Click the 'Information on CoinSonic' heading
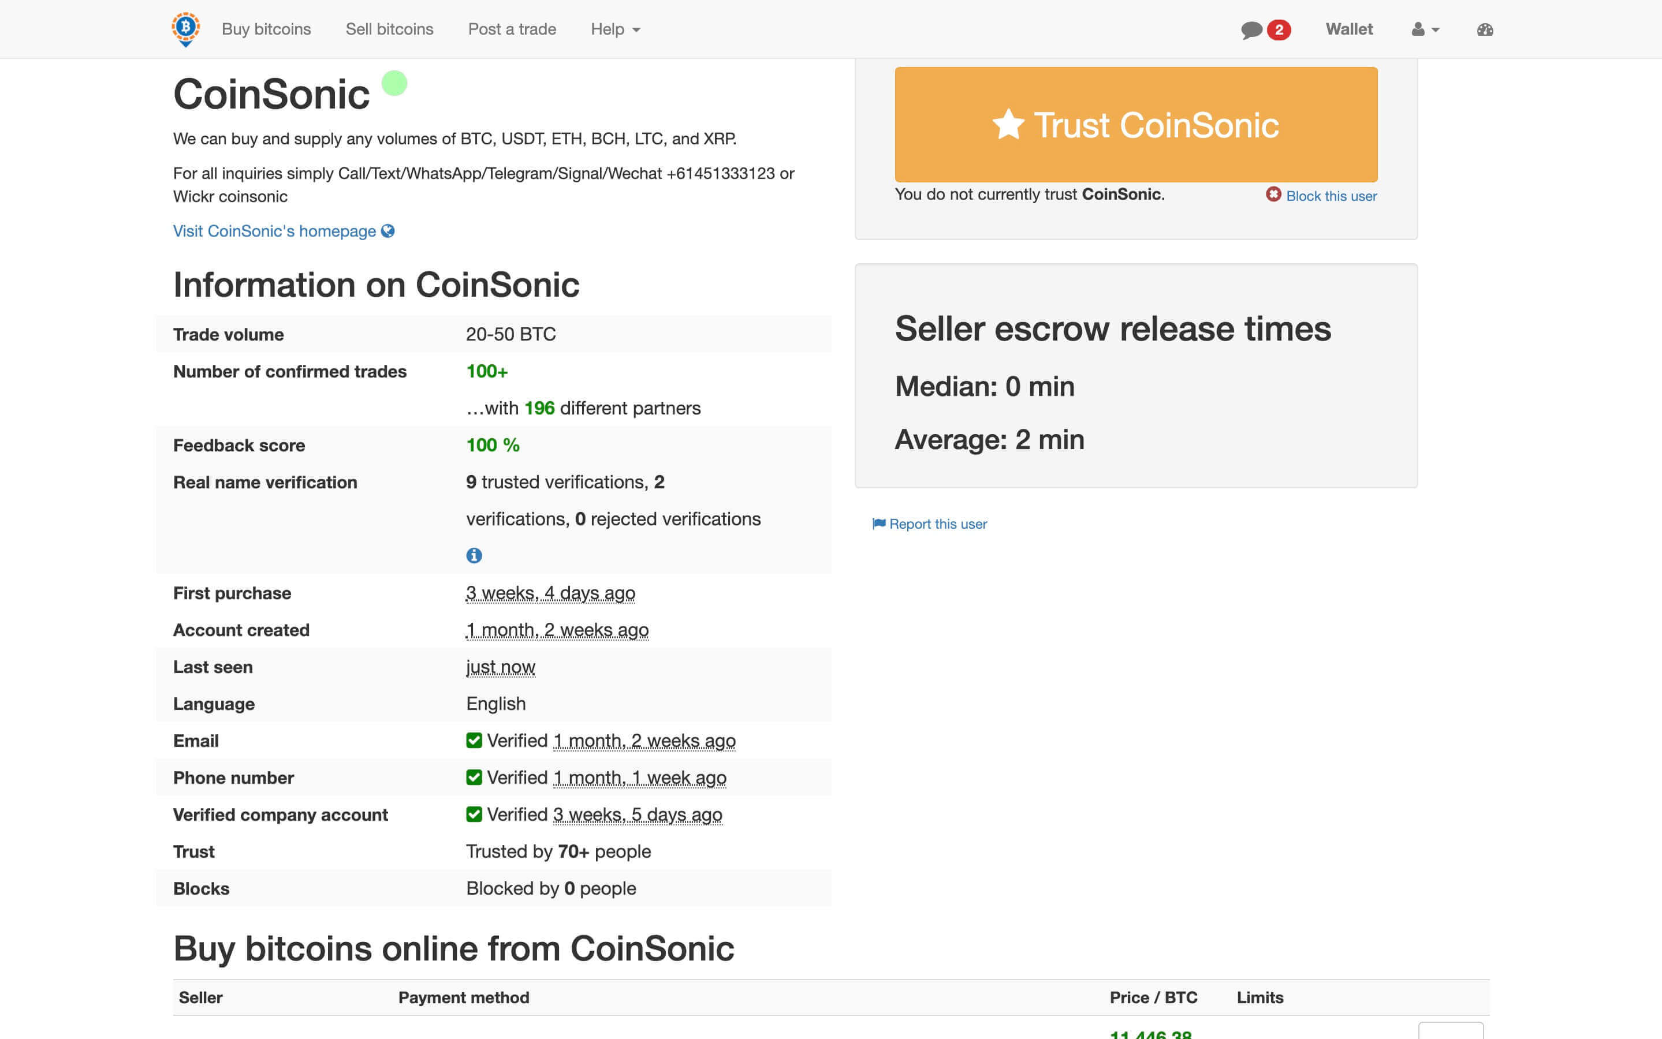Image resolution: width=1662 pixels, height=1039 pixels. (376, 285)
